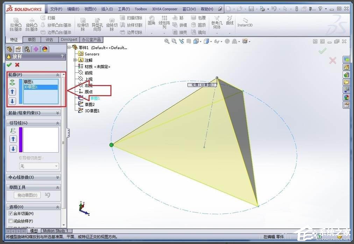This screenshot has height=244, width=354.
Task: Click the 抽壳 (Shell) feature icon
Action: (x=183, y=32)
